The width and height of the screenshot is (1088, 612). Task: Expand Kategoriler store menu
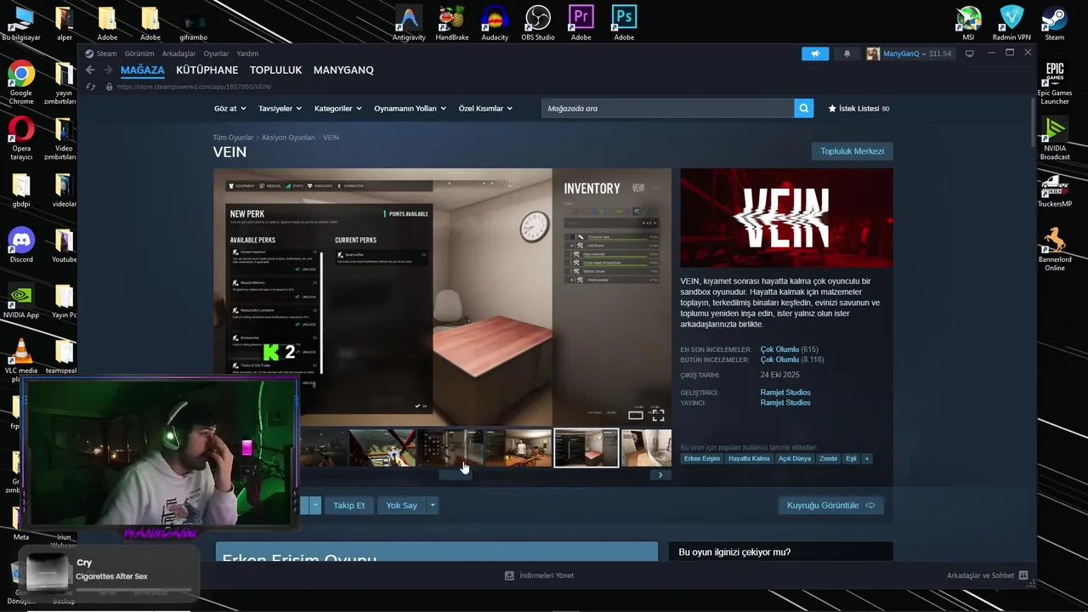click(337, 109)
